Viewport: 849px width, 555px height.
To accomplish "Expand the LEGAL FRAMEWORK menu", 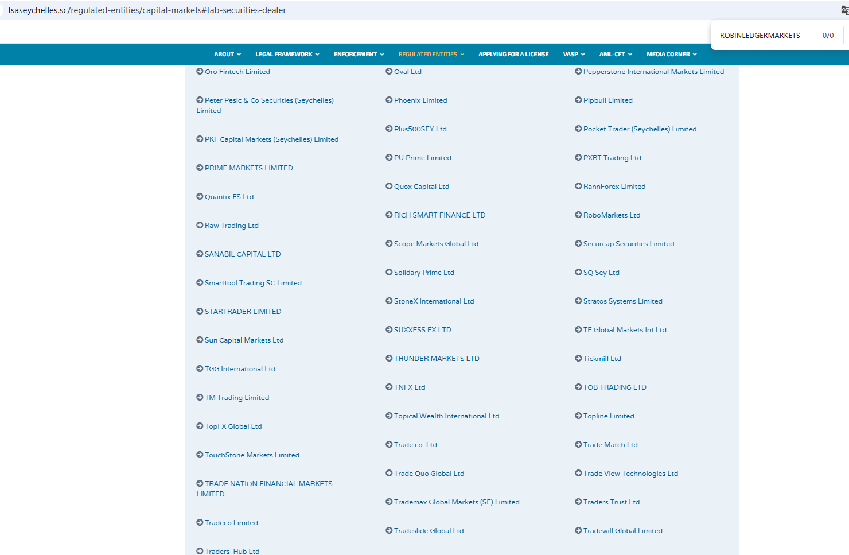I will tap(287, 55).
